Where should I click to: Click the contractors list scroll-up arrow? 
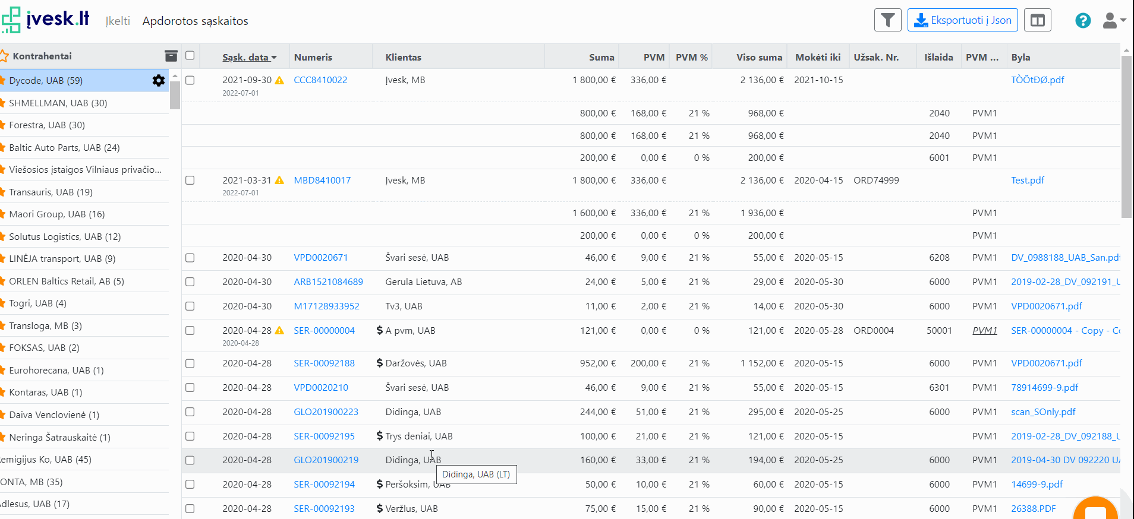(175, 76)
